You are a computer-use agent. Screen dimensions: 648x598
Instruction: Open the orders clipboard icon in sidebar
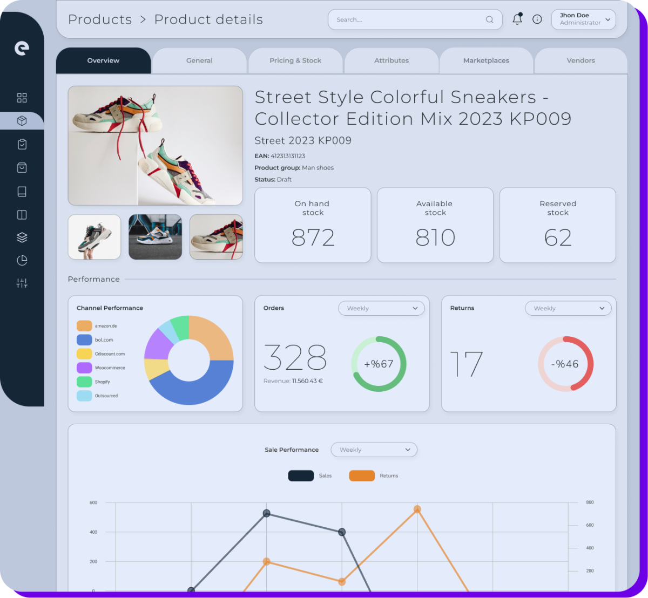pyautogui.click(x=22, y=144)
